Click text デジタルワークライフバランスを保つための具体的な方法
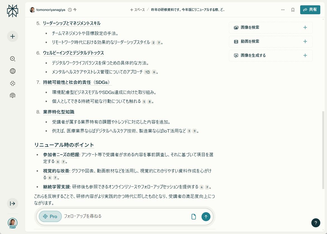This screenshot has height=234, width=327. coord(100,63)
